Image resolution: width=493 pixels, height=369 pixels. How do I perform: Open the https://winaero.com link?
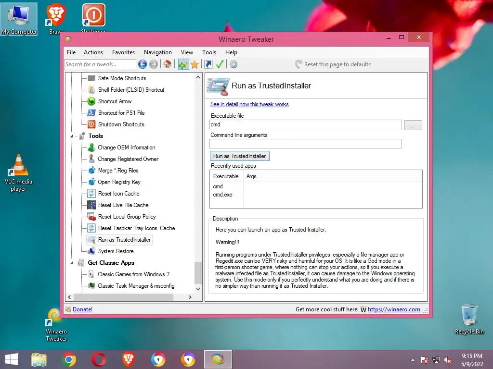(394, 309)
